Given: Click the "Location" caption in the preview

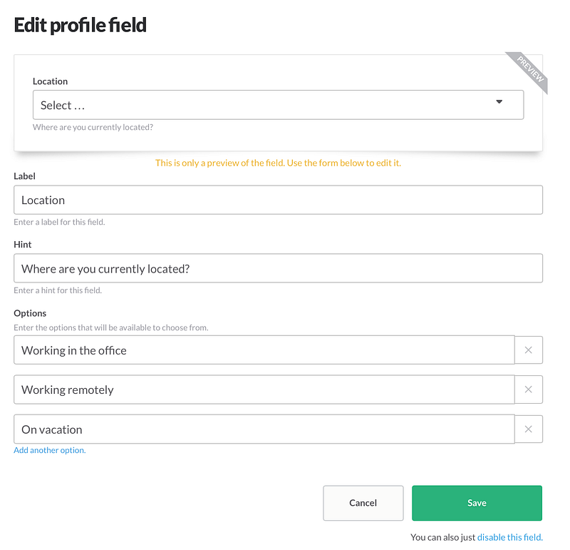Looking at the screenshot, I should [x=50, y=81].
